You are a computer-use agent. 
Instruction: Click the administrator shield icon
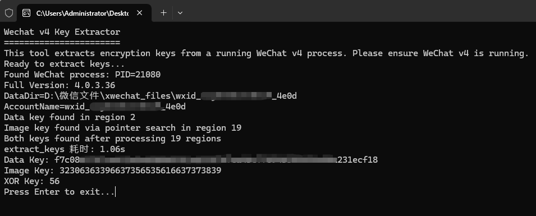(9, 13)
